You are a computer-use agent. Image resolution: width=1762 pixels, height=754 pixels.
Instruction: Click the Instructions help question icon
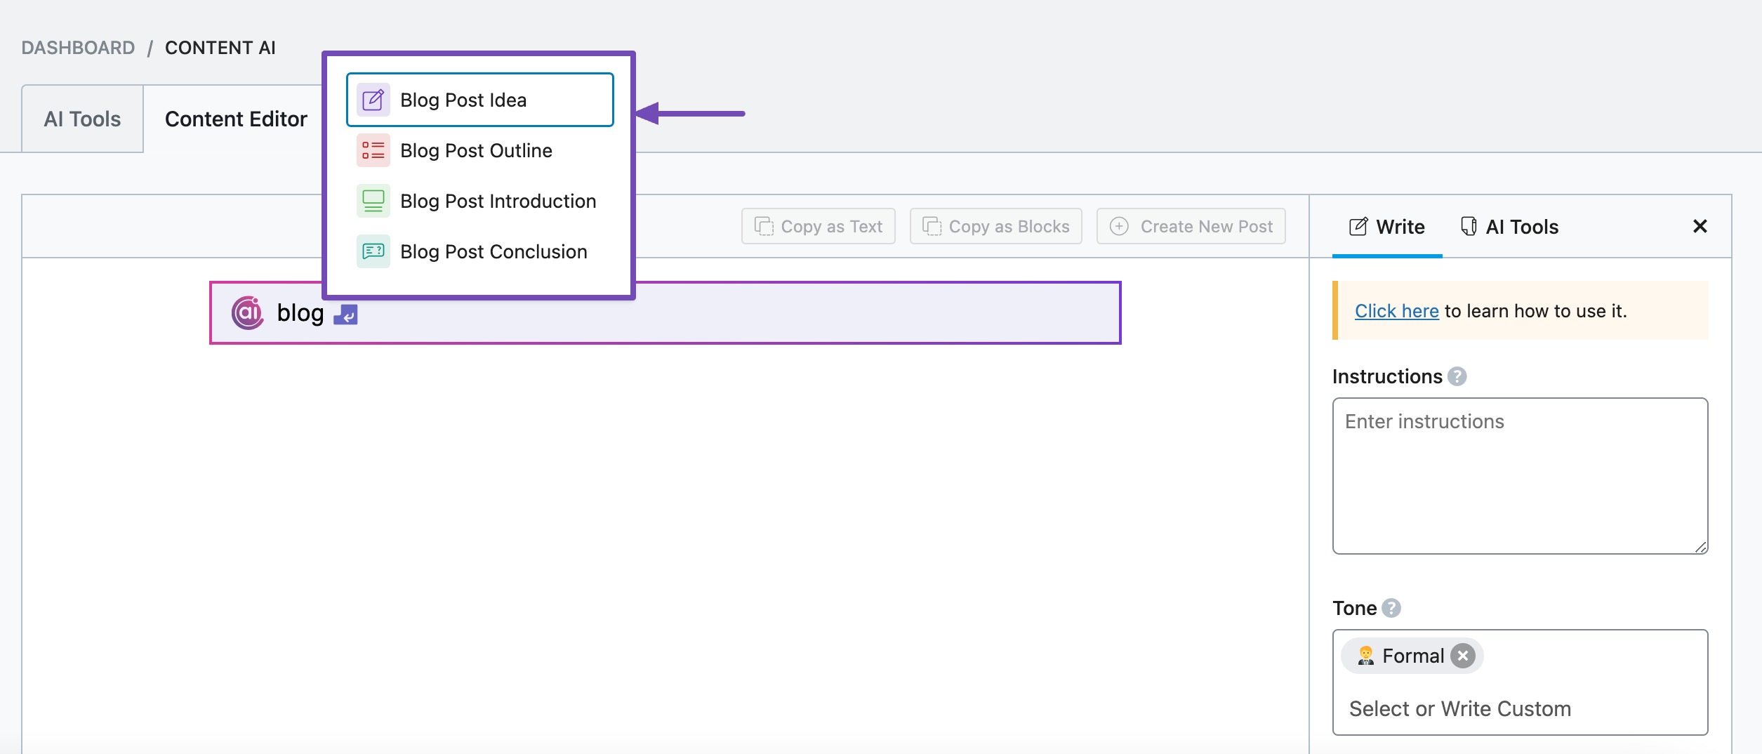click(1457, 376)
